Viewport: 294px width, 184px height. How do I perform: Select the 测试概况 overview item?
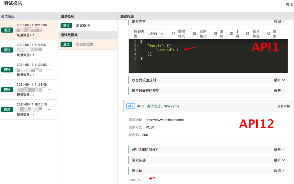coord(83,26)
